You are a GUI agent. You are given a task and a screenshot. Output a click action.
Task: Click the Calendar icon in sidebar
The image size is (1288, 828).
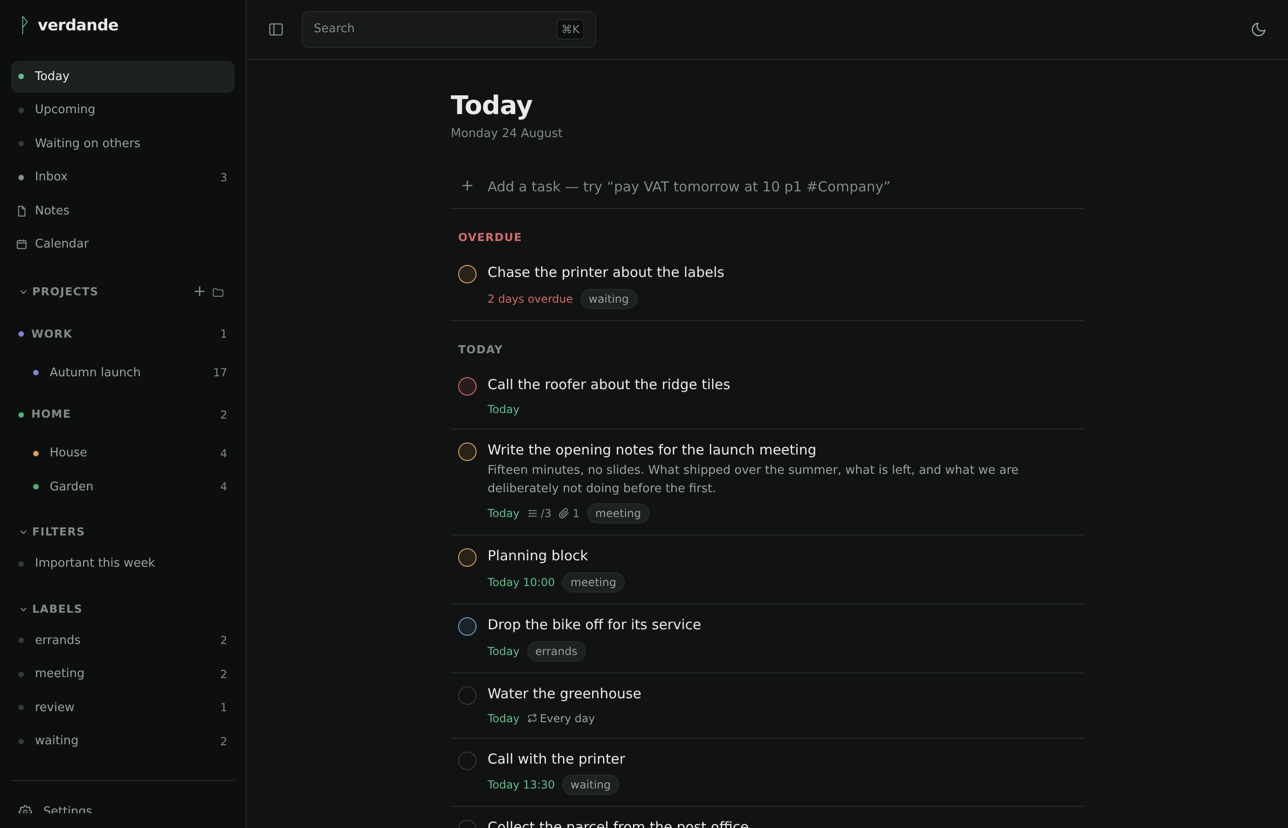22,244
